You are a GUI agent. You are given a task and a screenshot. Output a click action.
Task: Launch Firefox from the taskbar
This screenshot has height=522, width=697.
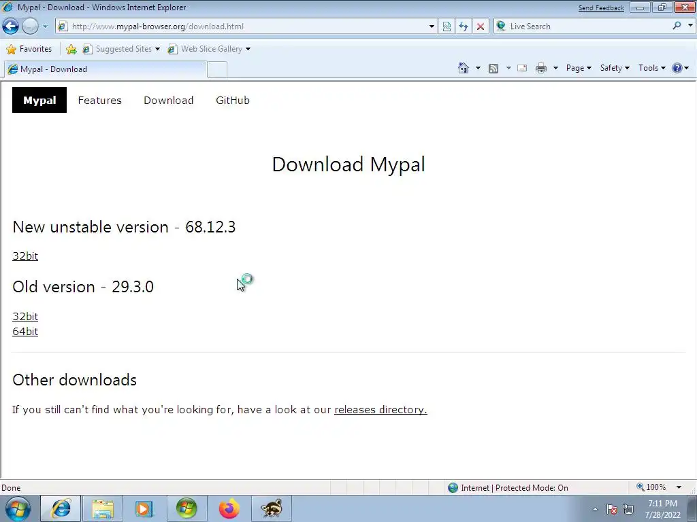coord(229,508)
